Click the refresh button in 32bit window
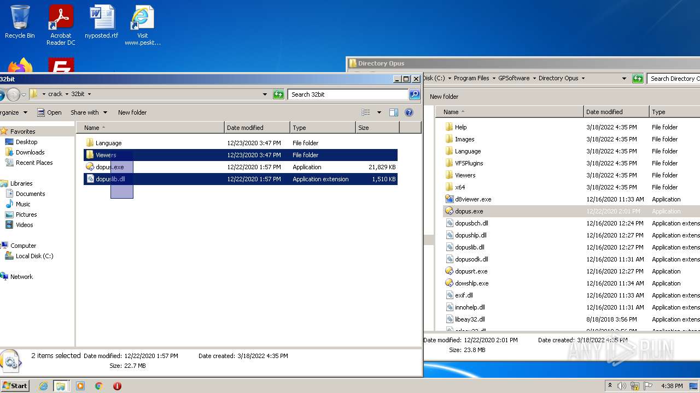The width and height of the screenshot is (700, 393). (x=279, y=94)
